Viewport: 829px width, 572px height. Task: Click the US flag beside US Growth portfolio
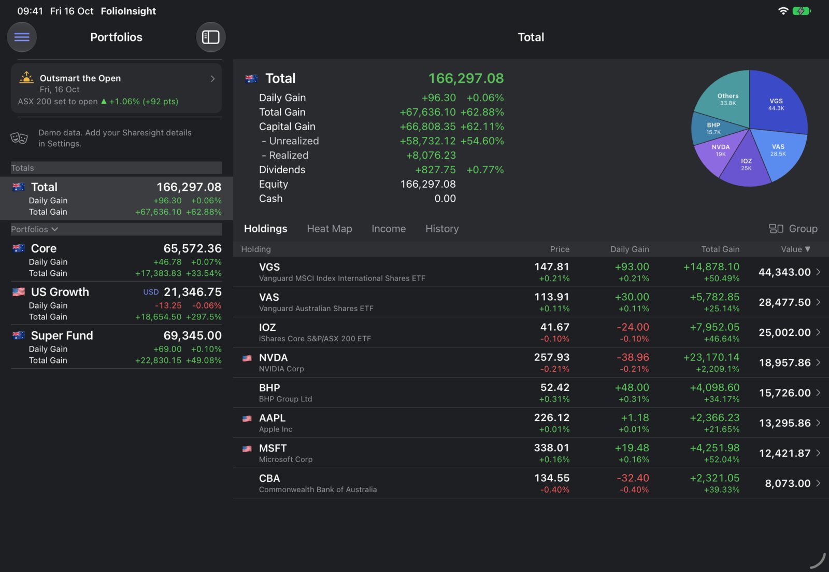[19, 292]
